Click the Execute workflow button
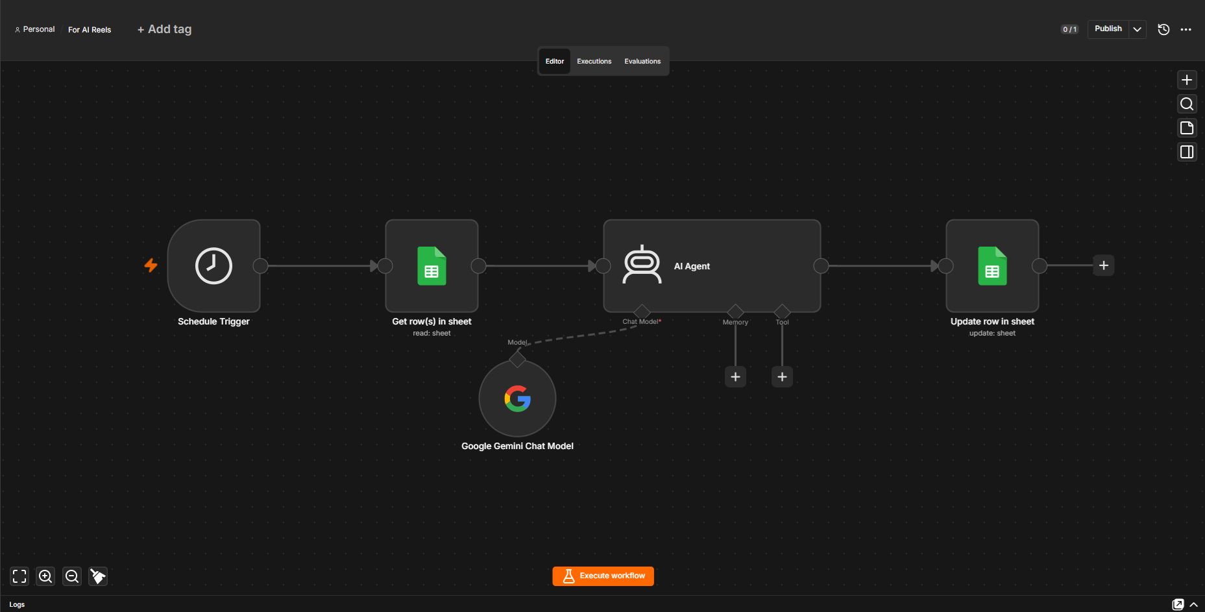 click(x=603, y=576)
